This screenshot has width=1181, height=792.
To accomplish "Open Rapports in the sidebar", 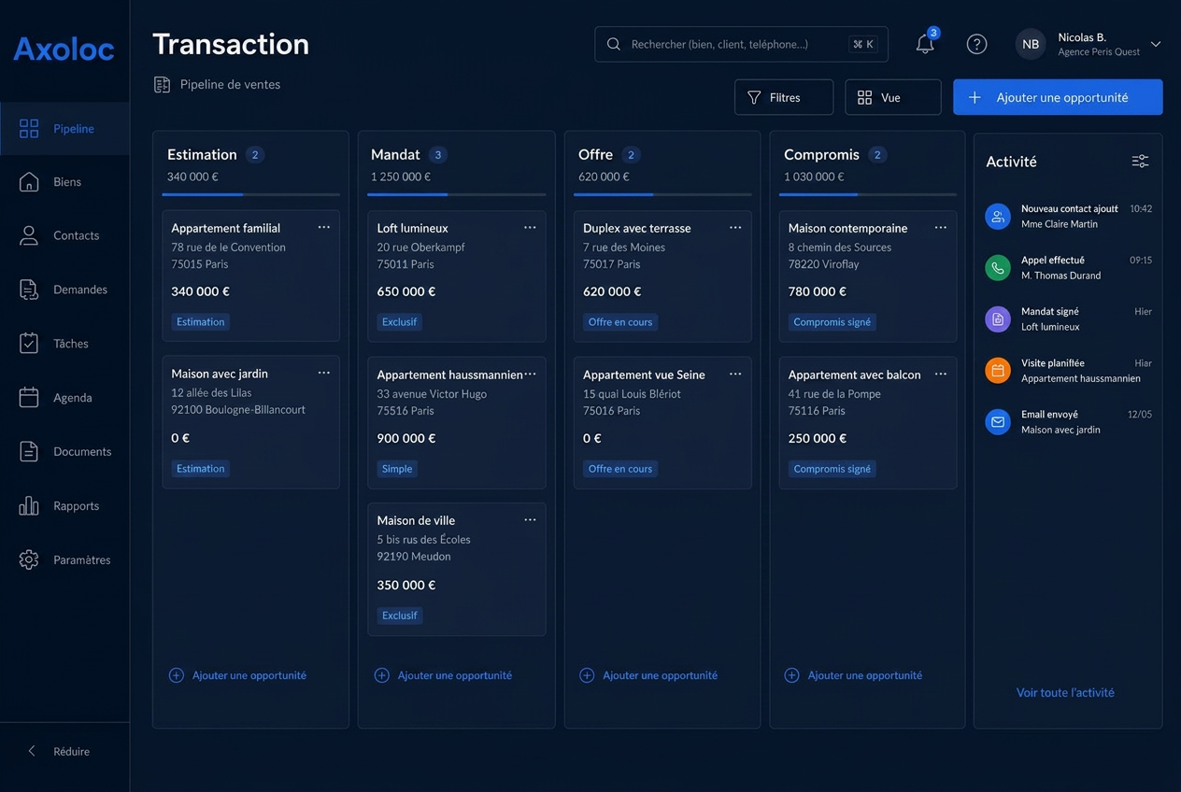I will [64, 506].
